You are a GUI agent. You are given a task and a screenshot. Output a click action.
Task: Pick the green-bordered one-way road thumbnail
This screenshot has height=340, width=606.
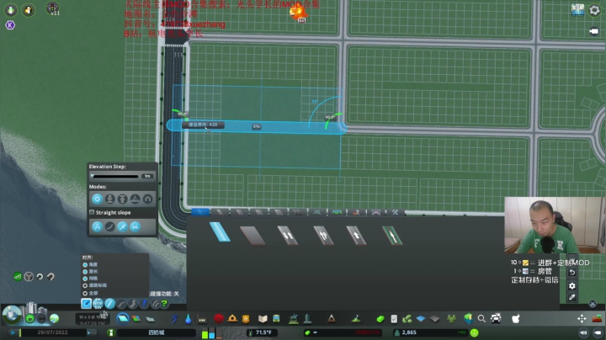(x=392, y=236)
